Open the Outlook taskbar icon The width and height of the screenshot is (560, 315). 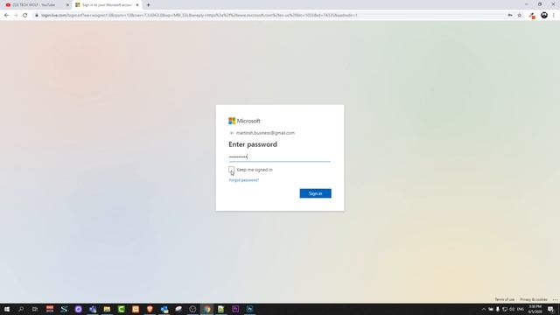click(x=164, y=309)
